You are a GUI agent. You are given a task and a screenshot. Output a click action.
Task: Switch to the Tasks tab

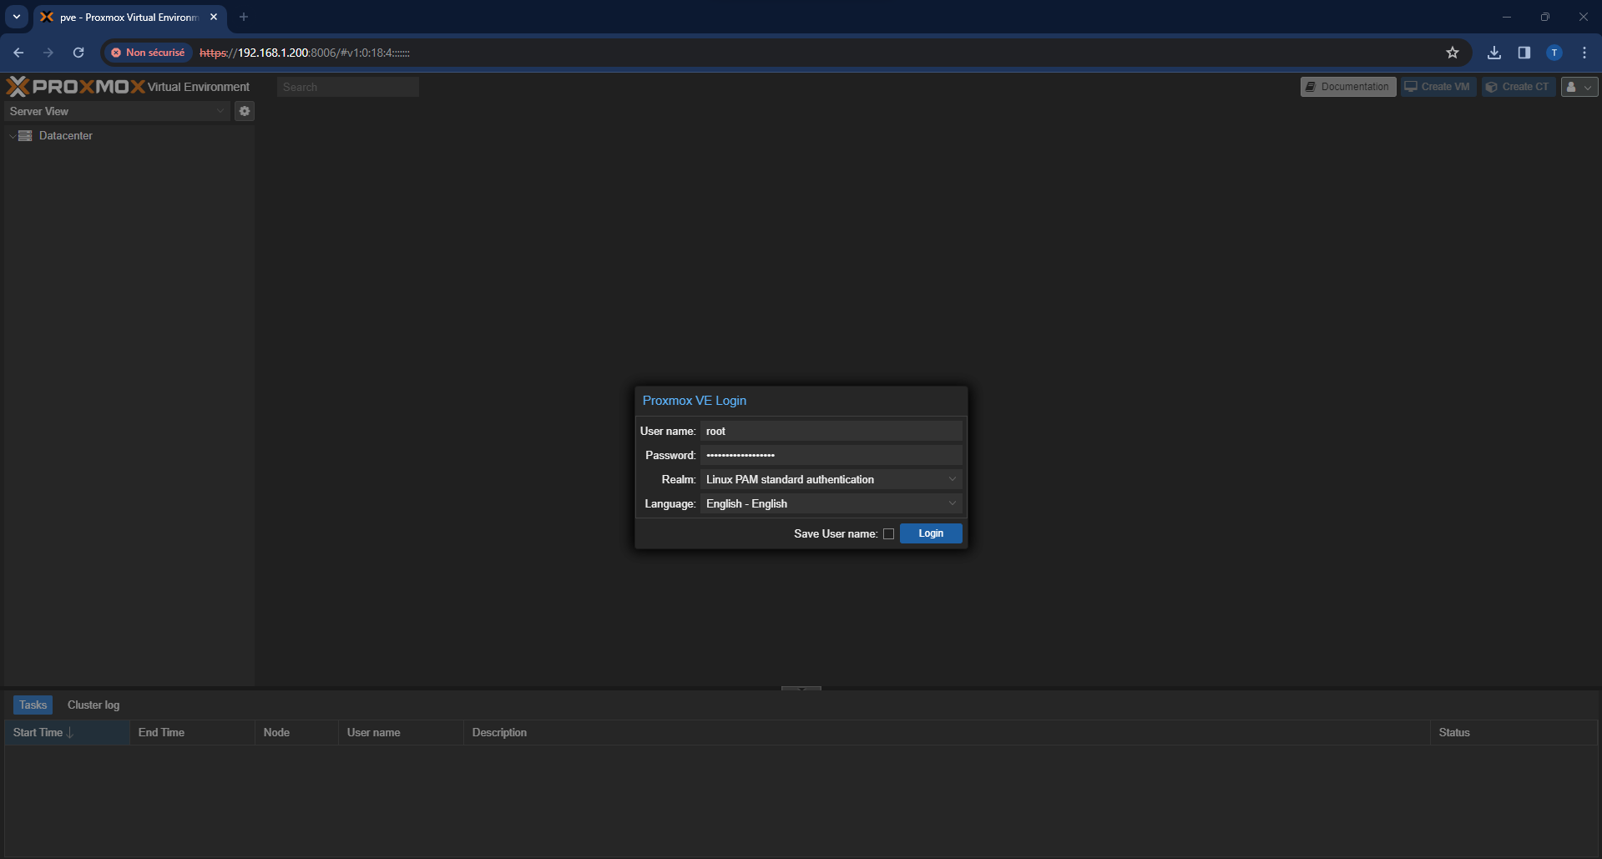coord(33,705)
